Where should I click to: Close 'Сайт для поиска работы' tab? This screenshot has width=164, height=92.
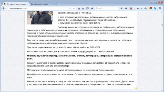55,4
